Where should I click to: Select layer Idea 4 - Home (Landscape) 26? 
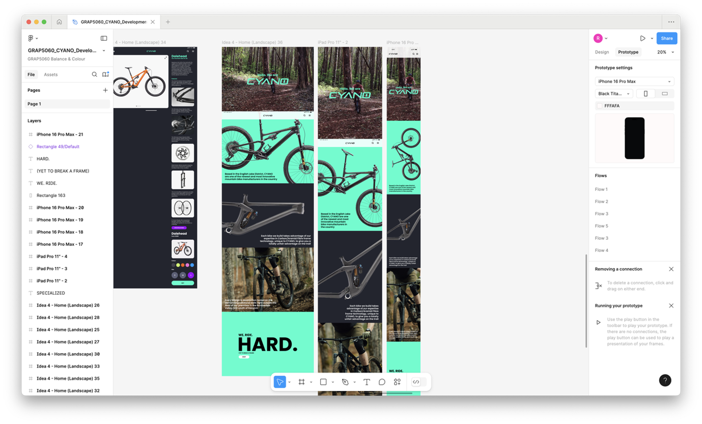click(x=68, y=305)
